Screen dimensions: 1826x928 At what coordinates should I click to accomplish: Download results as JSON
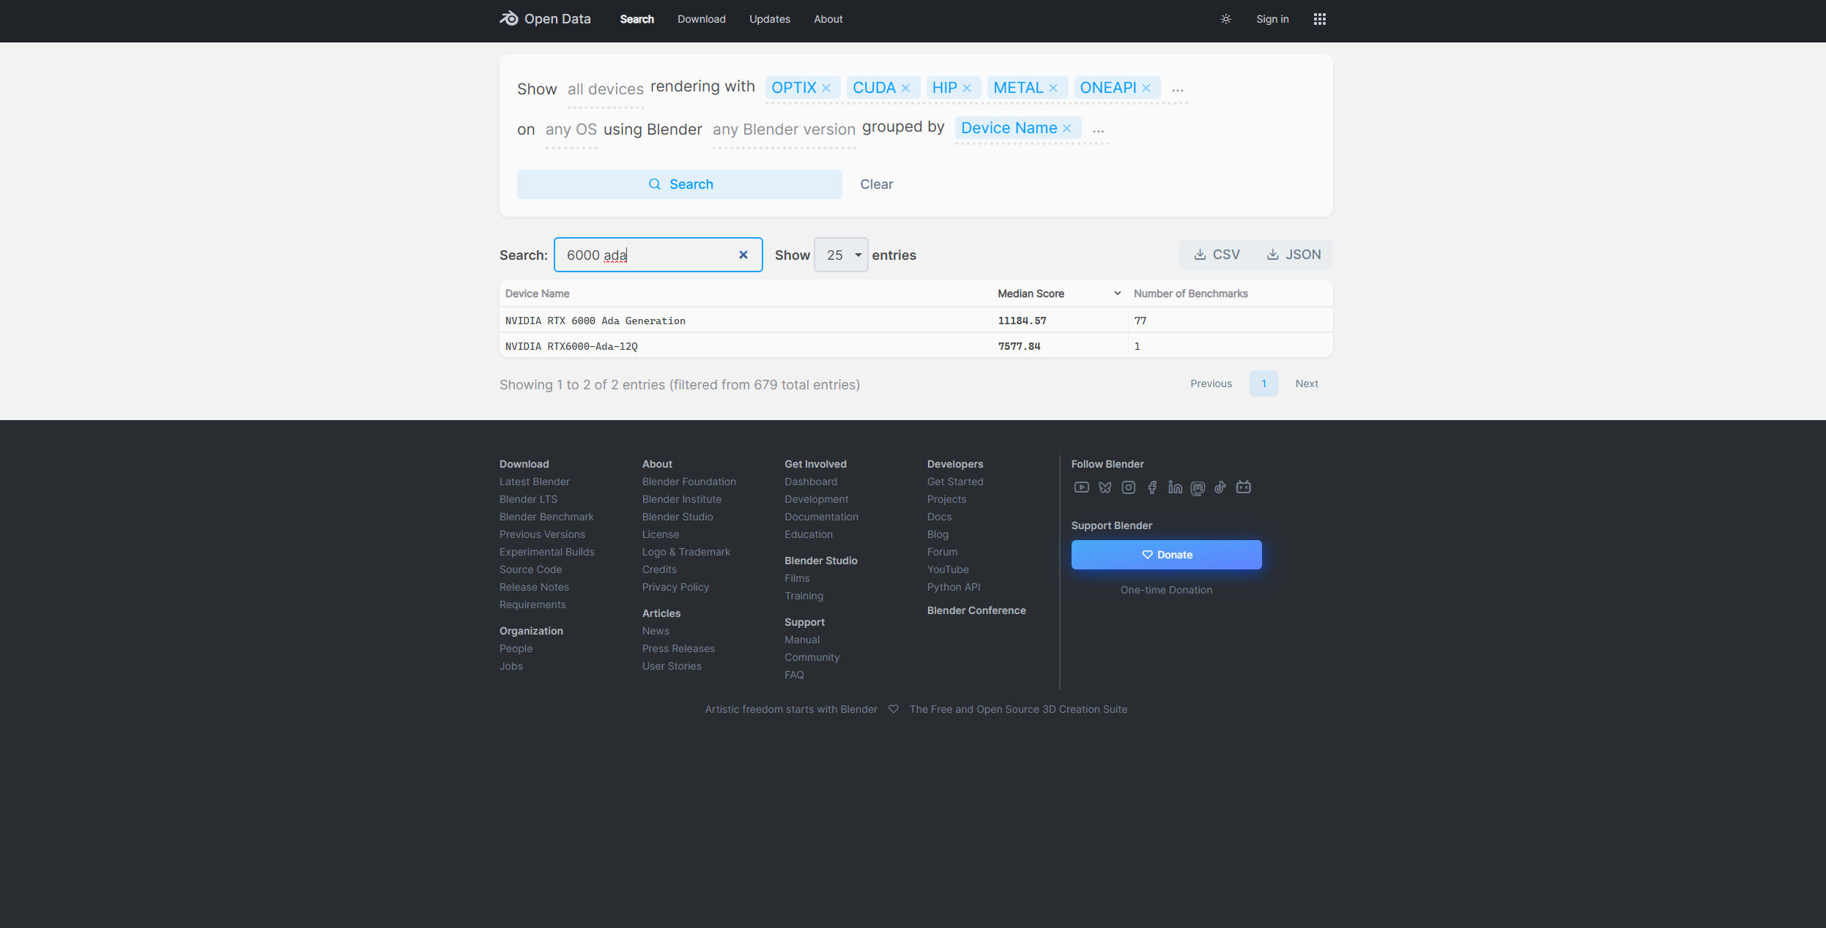pyautogui.click(x=1294, y=255)
